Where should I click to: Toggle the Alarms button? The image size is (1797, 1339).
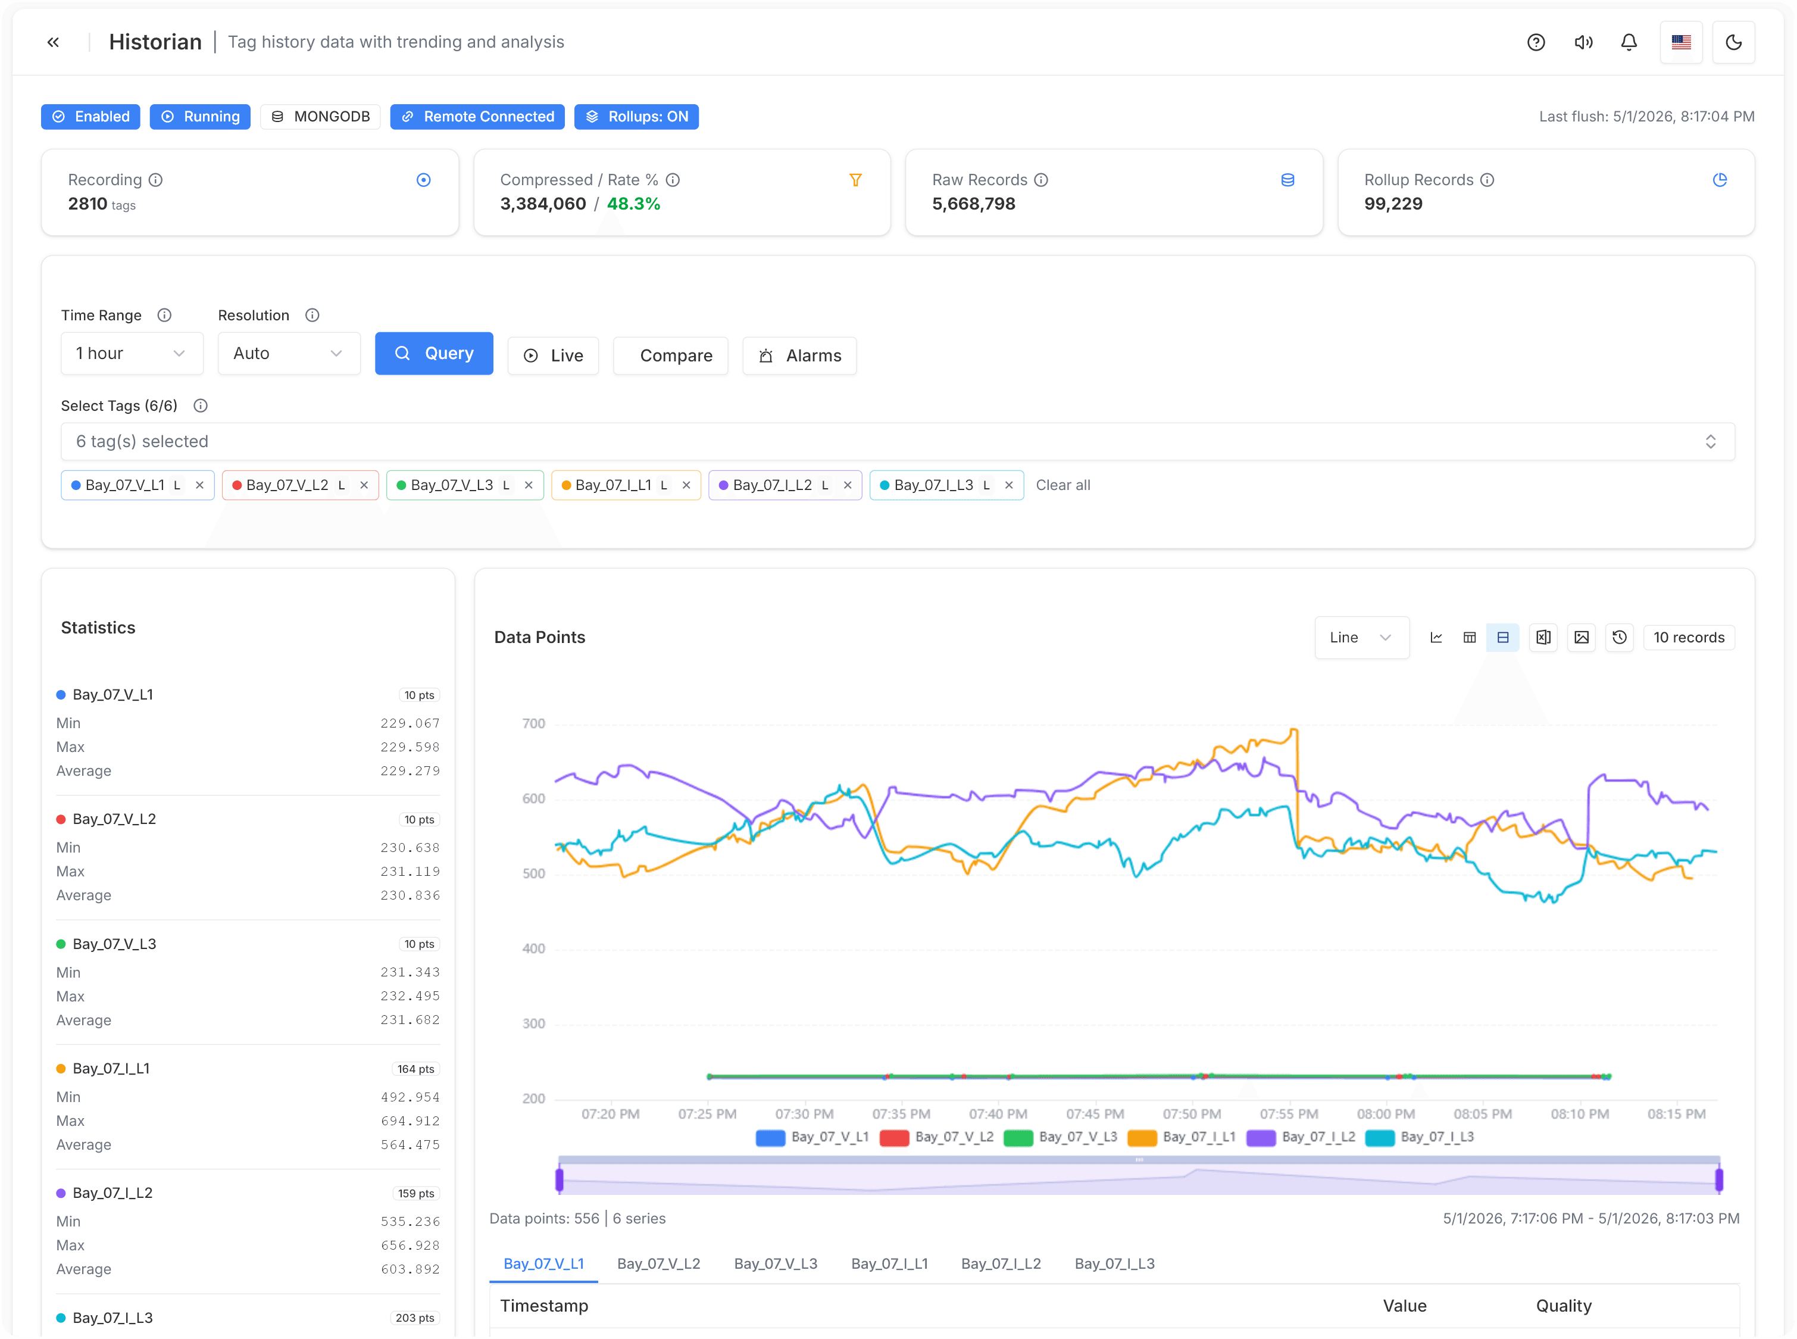pos(799,356)
